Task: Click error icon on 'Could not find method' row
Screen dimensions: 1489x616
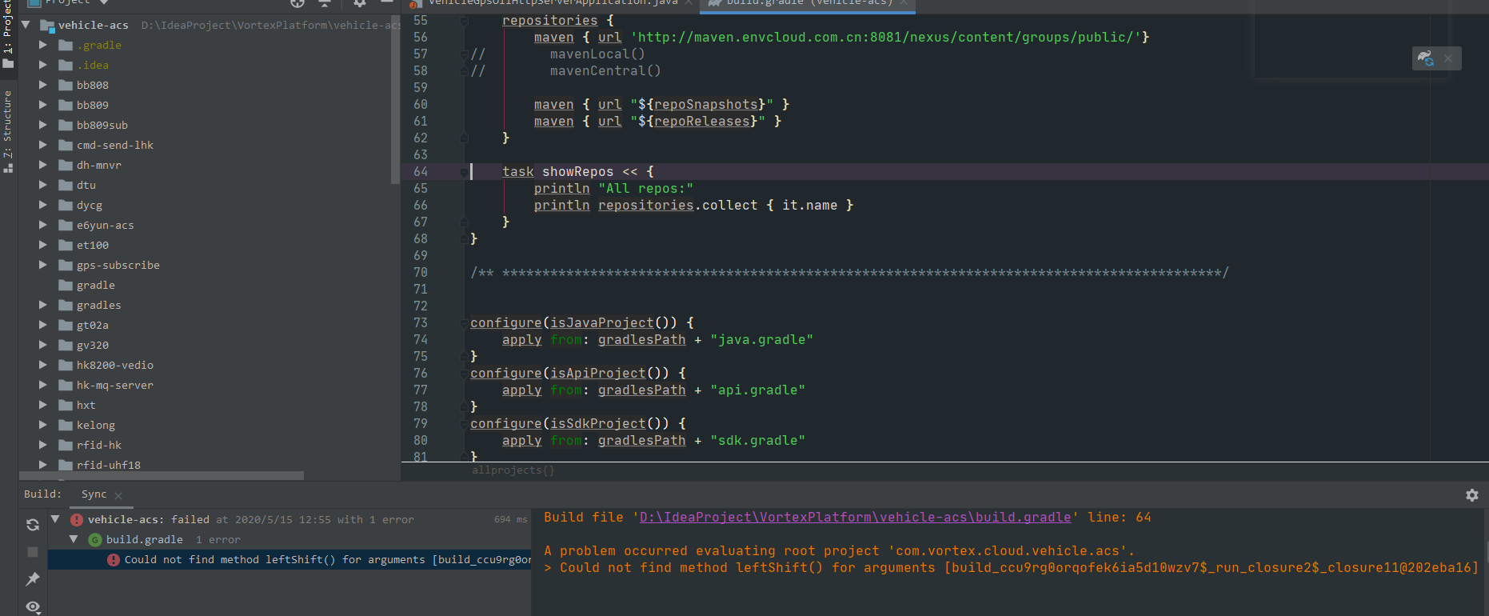Action: click(114, 560)
